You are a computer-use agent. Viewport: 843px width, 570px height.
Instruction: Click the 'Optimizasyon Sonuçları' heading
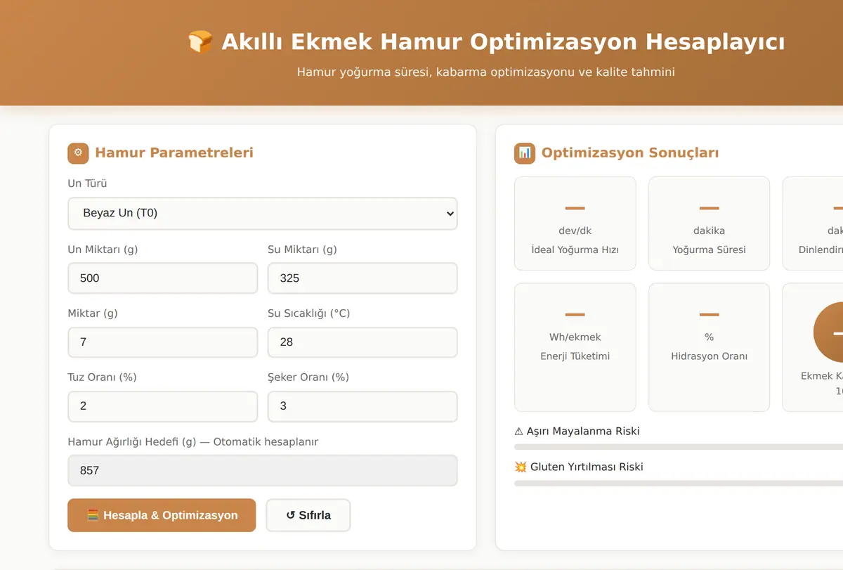point(630,153)
